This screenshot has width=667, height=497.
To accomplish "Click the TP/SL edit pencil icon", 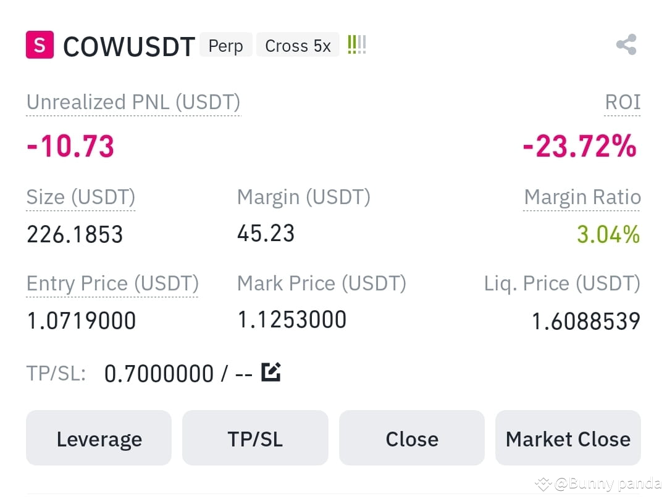I will click(271, 372).
